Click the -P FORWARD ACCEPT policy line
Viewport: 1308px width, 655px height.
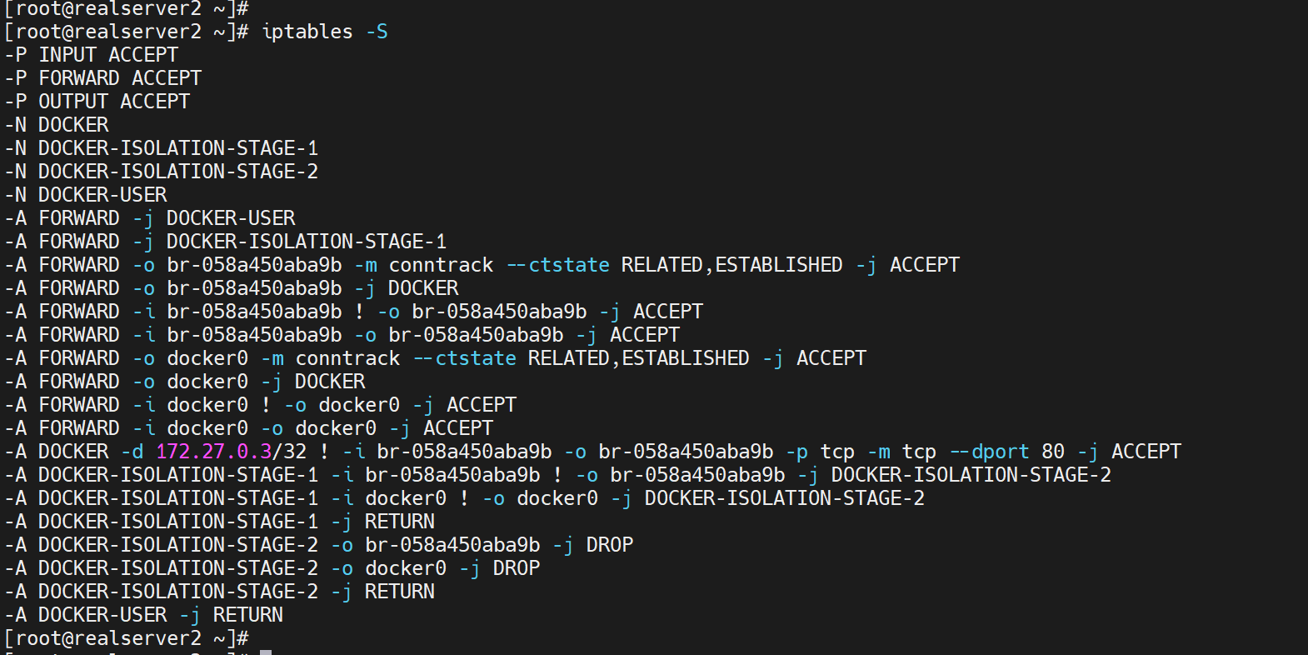pos(103,78)
